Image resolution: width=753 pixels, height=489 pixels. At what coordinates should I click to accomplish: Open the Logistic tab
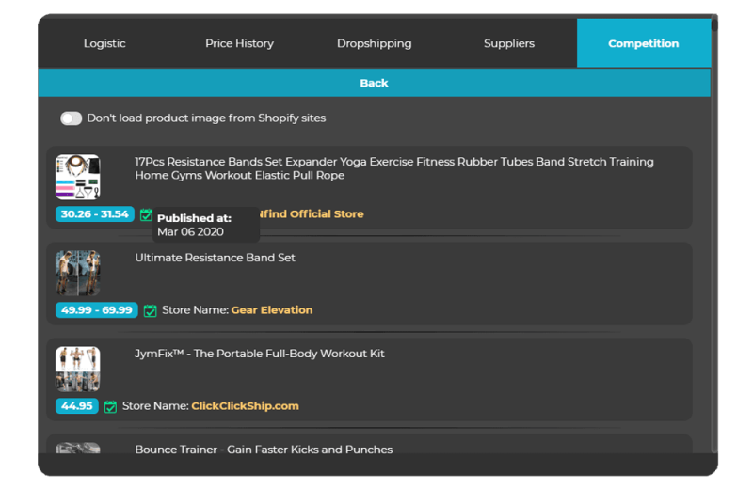coord(104,43)
